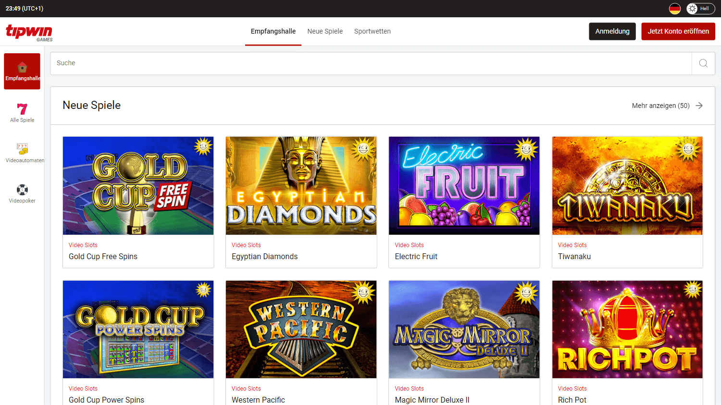Focus the Suche search field
Image resolution: width=721 pixels, height=405 pixels.
click(x=371, y=63)
